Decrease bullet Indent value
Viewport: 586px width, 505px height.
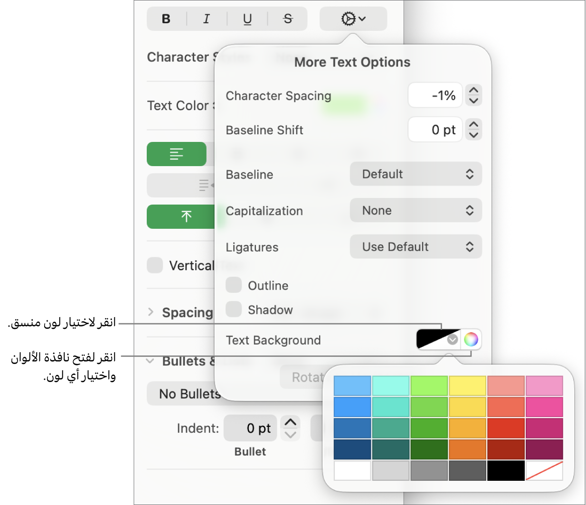pyautogui.click(x=291, y=434)
